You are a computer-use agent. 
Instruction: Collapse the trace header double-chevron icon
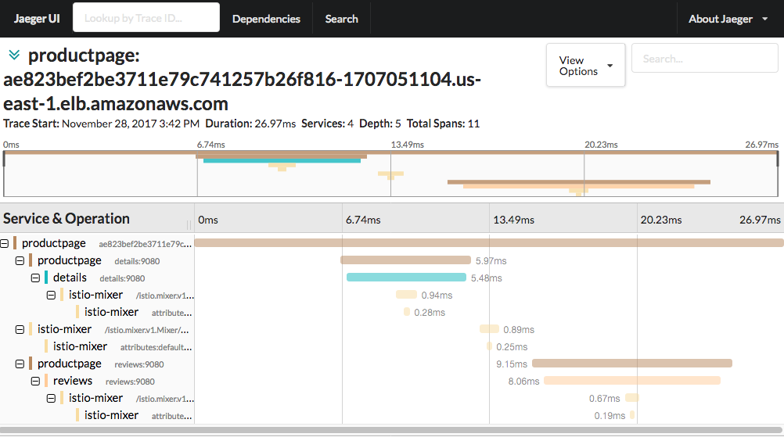[x=14, y=55]
